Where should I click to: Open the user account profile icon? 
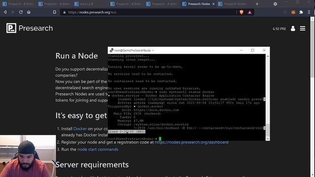point(293,29)
